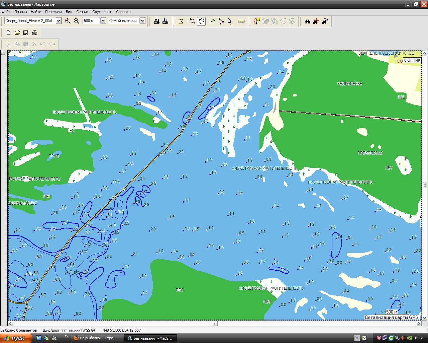
Task: Open the Файл menu
Action: click(x=6, y=12)
